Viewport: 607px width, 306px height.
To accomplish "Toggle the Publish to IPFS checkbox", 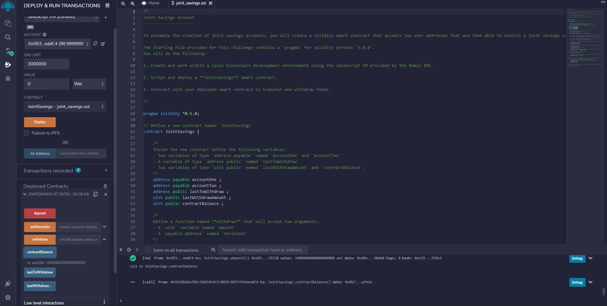I will pos(27,133).
